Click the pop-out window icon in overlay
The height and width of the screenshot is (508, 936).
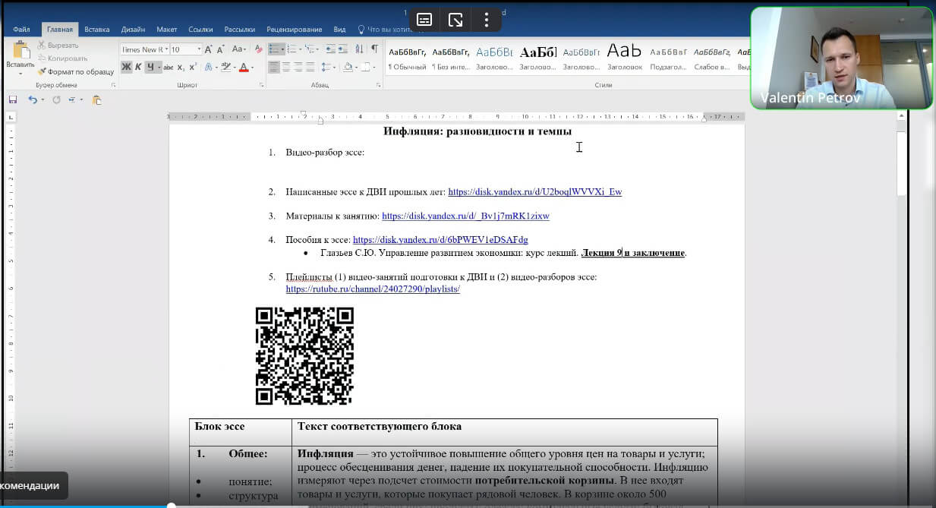click(x=455, y=20)
